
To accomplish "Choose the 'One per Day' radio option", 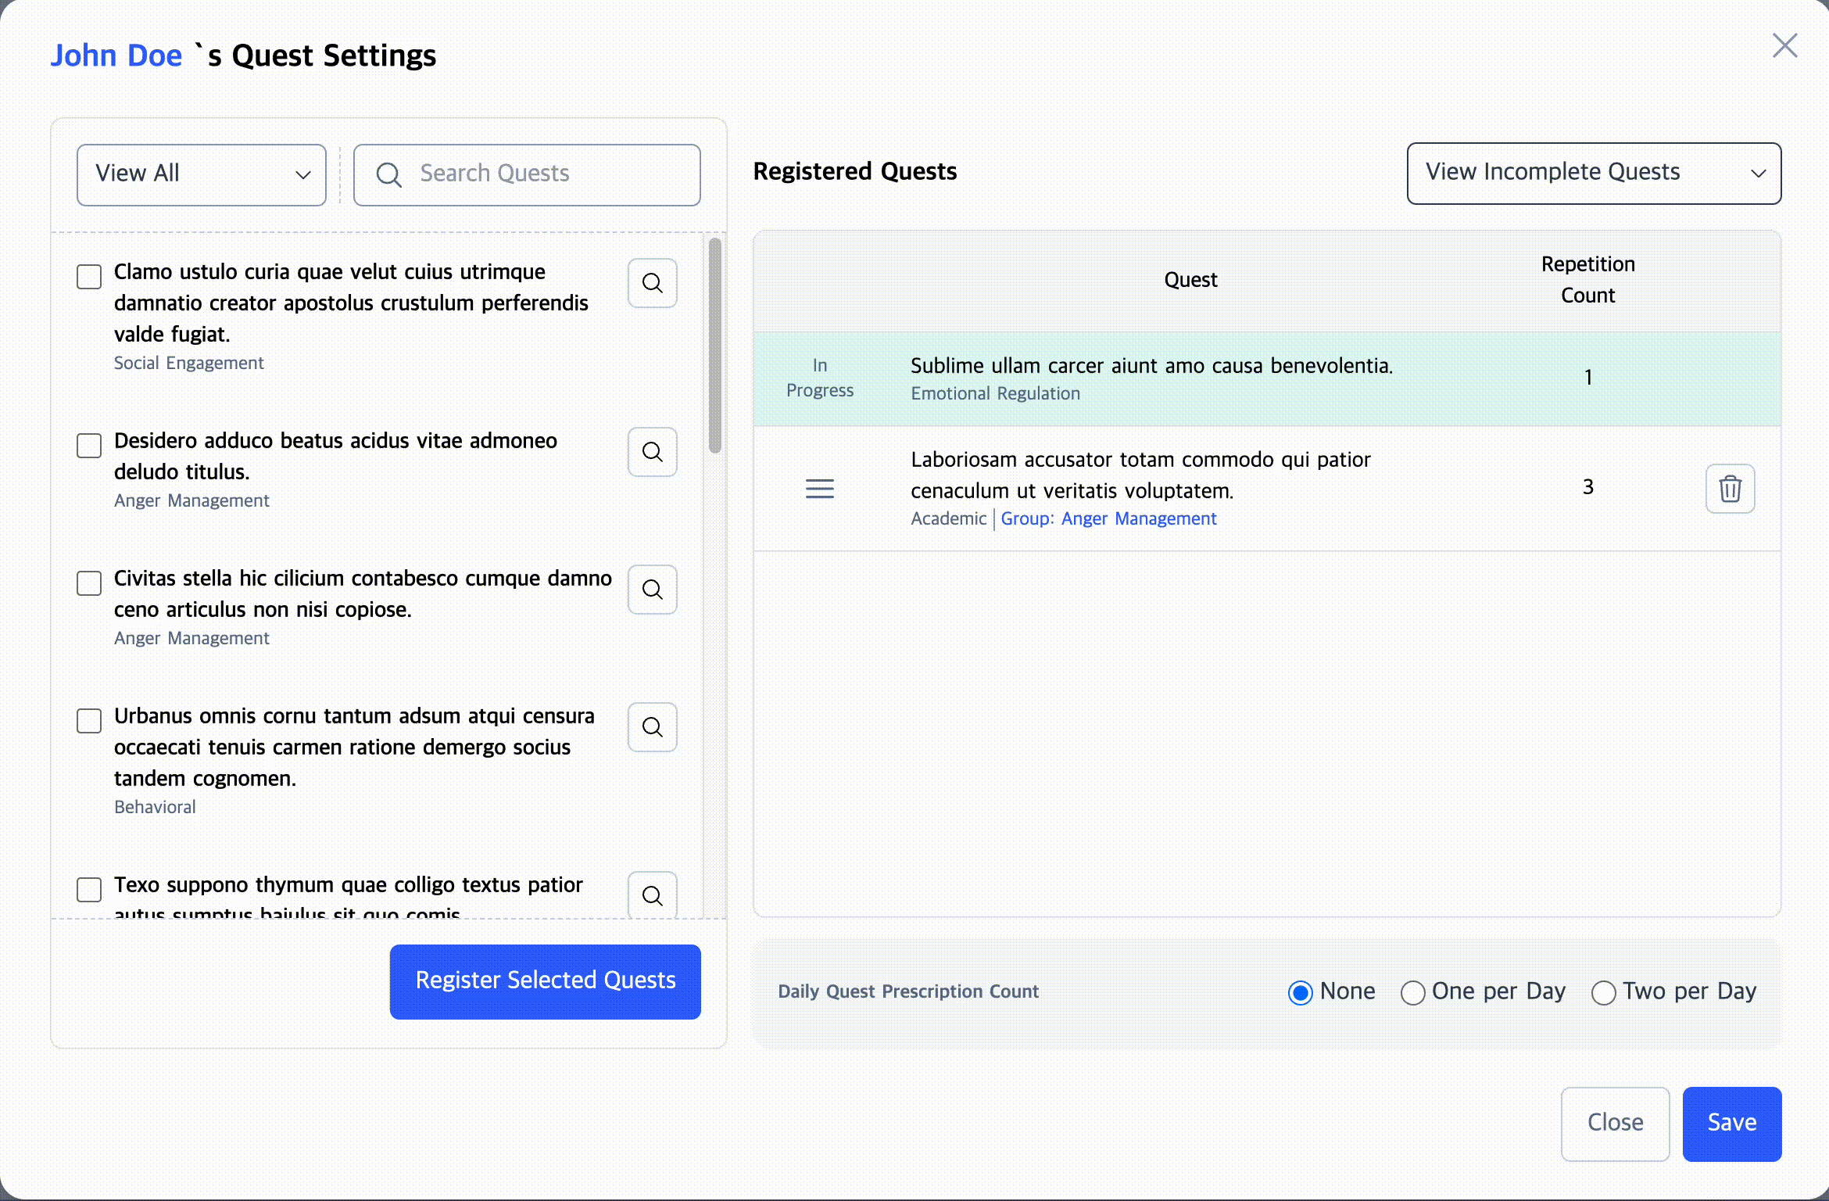I will pos(1412,992).
